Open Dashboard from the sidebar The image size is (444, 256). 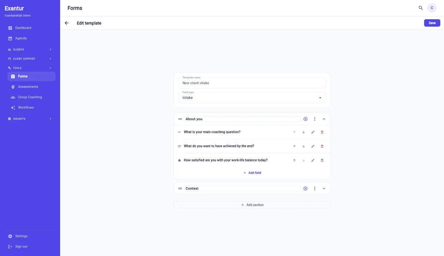pyautogui.click(x=31, y=28)
